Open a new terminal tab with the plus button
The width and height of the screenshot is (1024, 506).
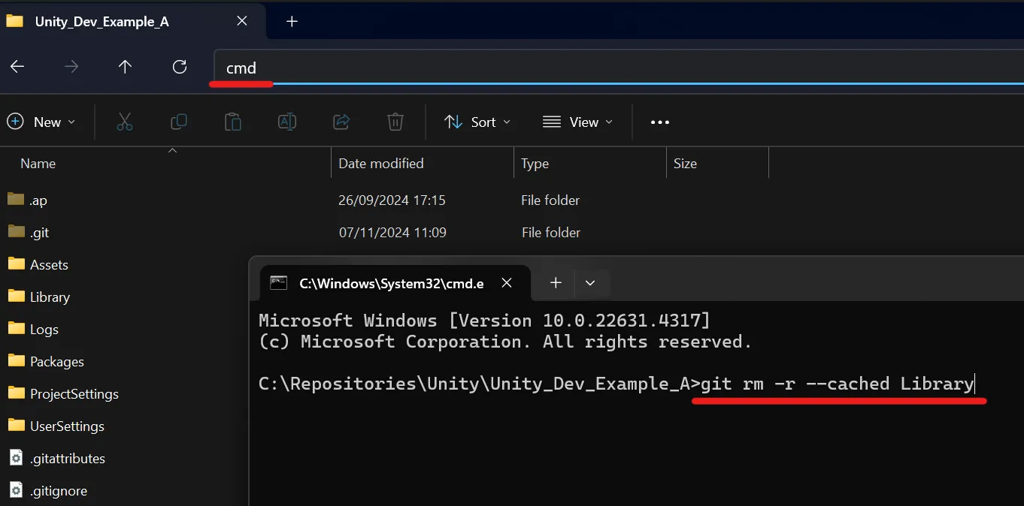coord(556,283)
